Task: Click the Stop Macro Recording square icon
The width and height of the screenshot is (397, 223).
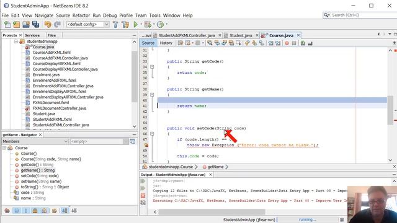Action: [x=294, y=43]
